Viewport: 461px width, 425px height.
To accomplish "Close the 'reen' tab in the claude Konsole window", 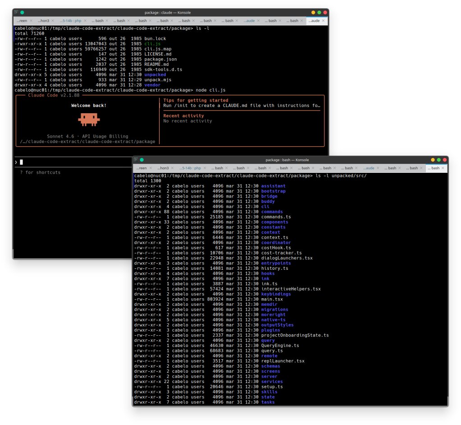I will pyautogui.click(x=31, y=21).
